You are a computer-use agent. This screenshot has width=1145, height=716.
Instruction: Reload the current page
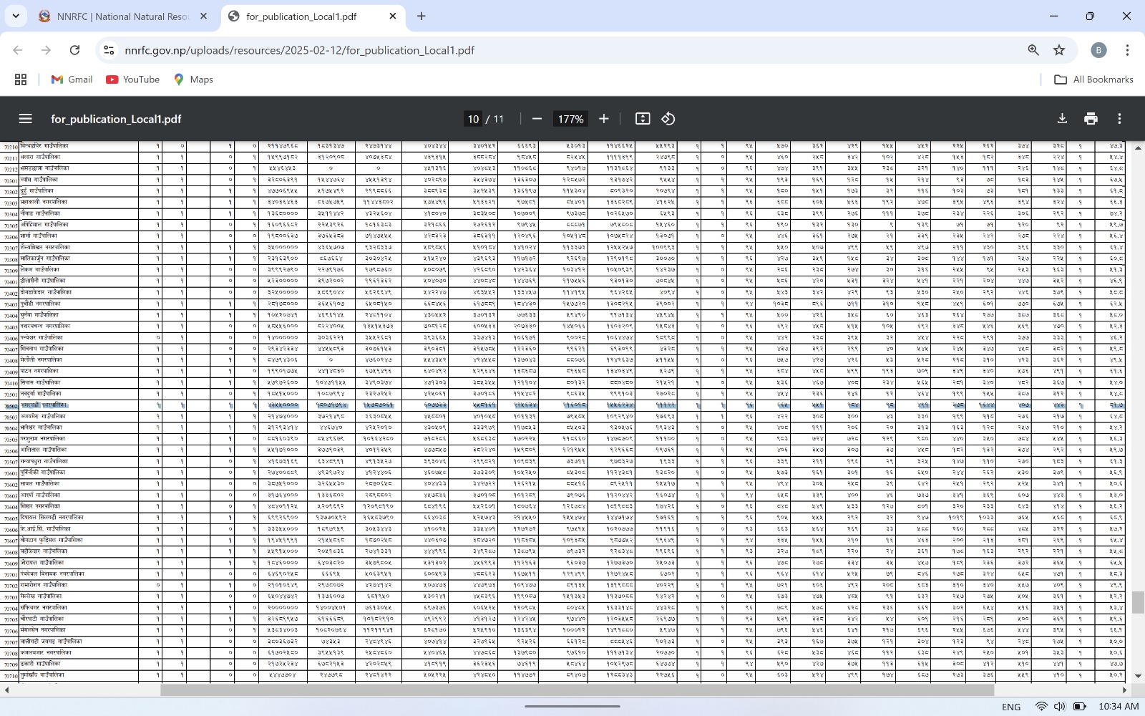[74, 50]
